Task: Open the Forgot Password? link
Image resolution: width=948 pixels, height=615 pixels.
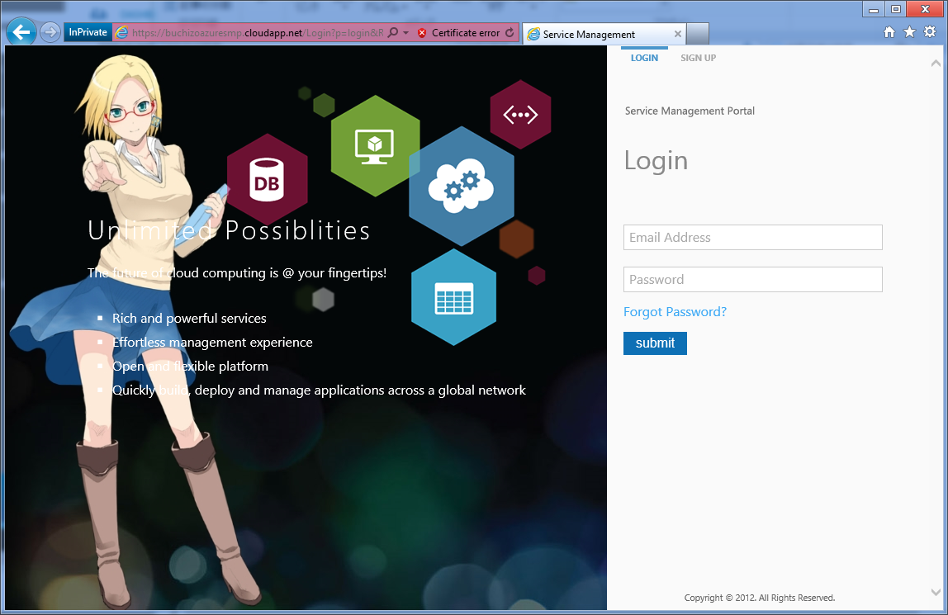Action: point(675,312)
